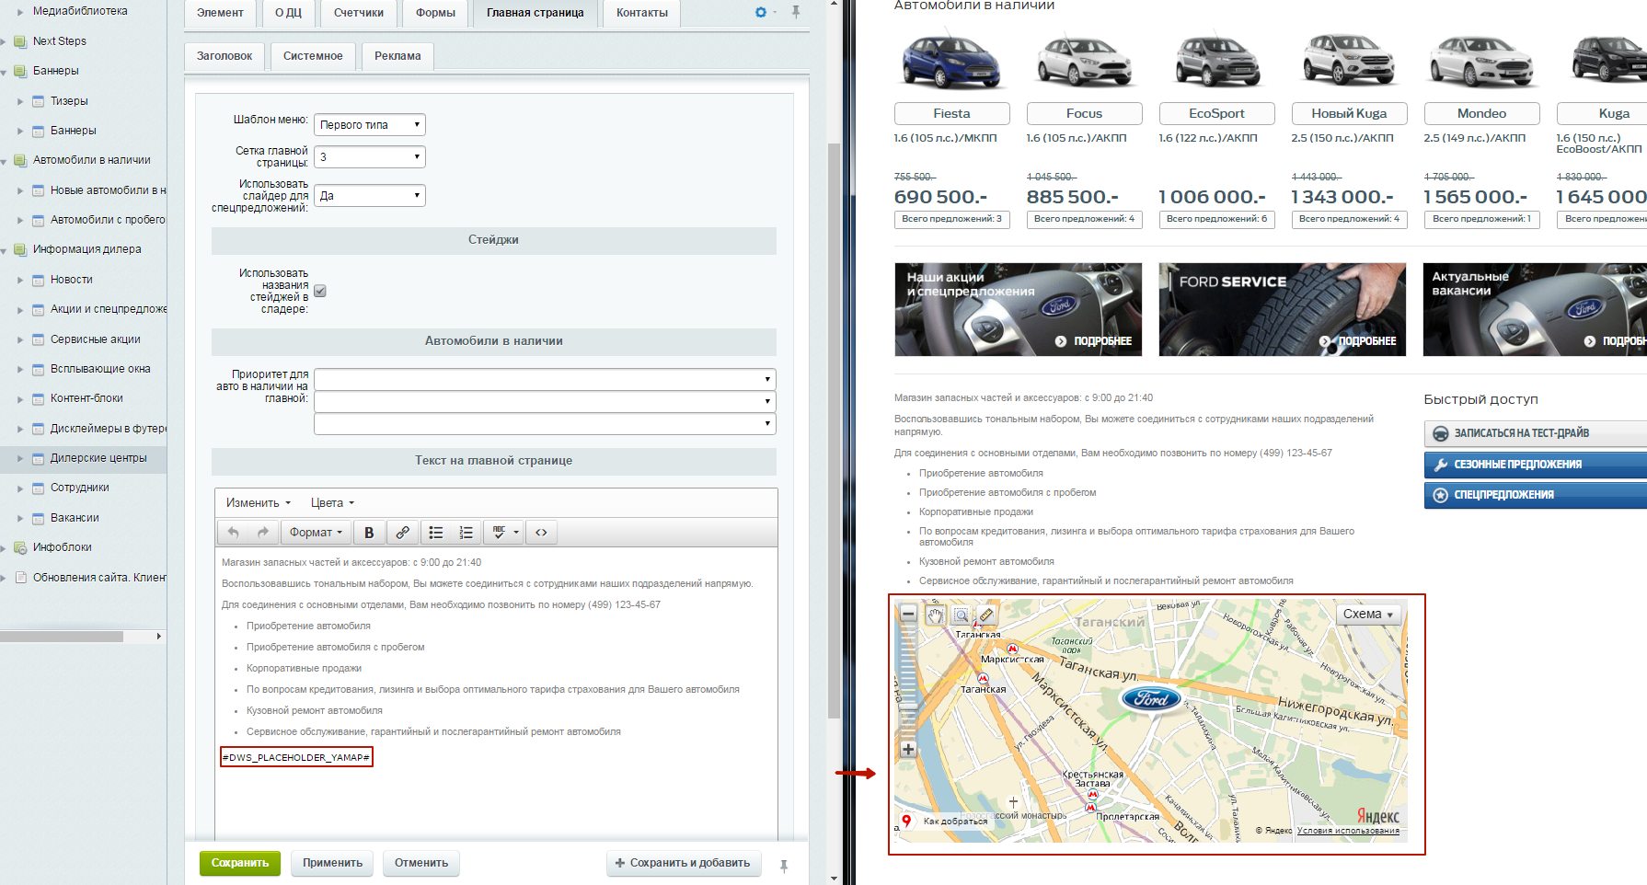Open the third priority cars dropdown
Image resolution: width=1647 pixels, height=885 pixels.
[x=545, y=423]
